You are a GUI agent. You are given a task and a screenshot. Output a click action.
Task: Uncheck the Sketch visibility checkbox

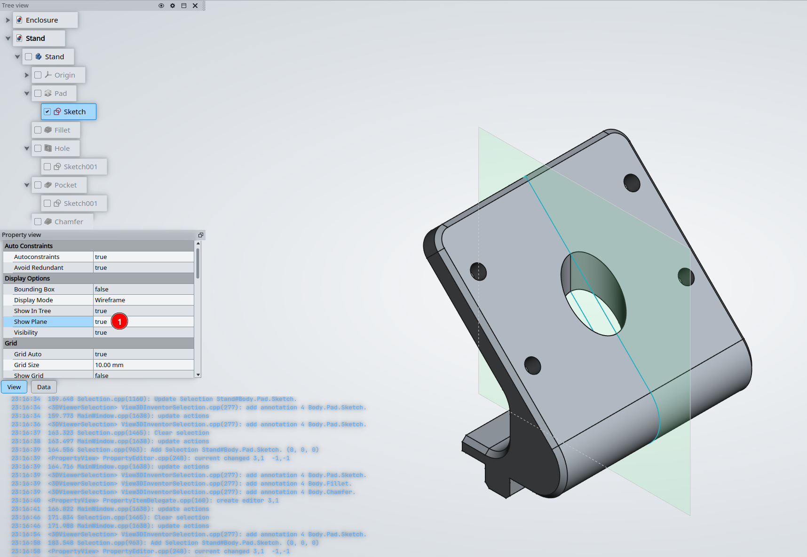[x=47, y=111]
